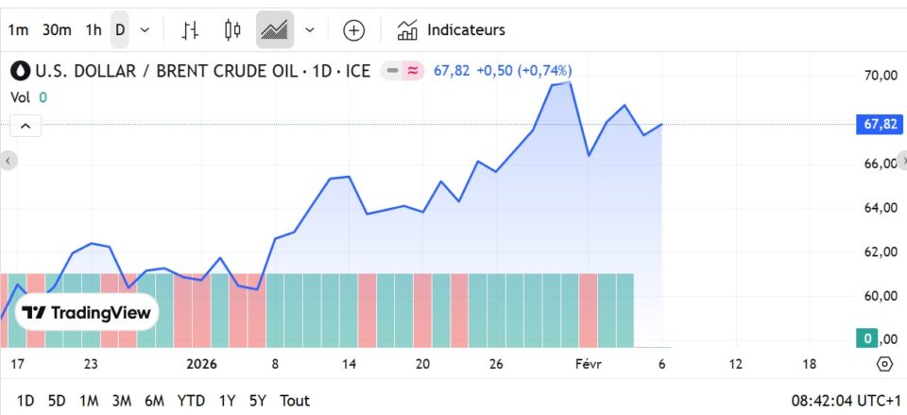Switch to the YTD date range

pos(191,401)
